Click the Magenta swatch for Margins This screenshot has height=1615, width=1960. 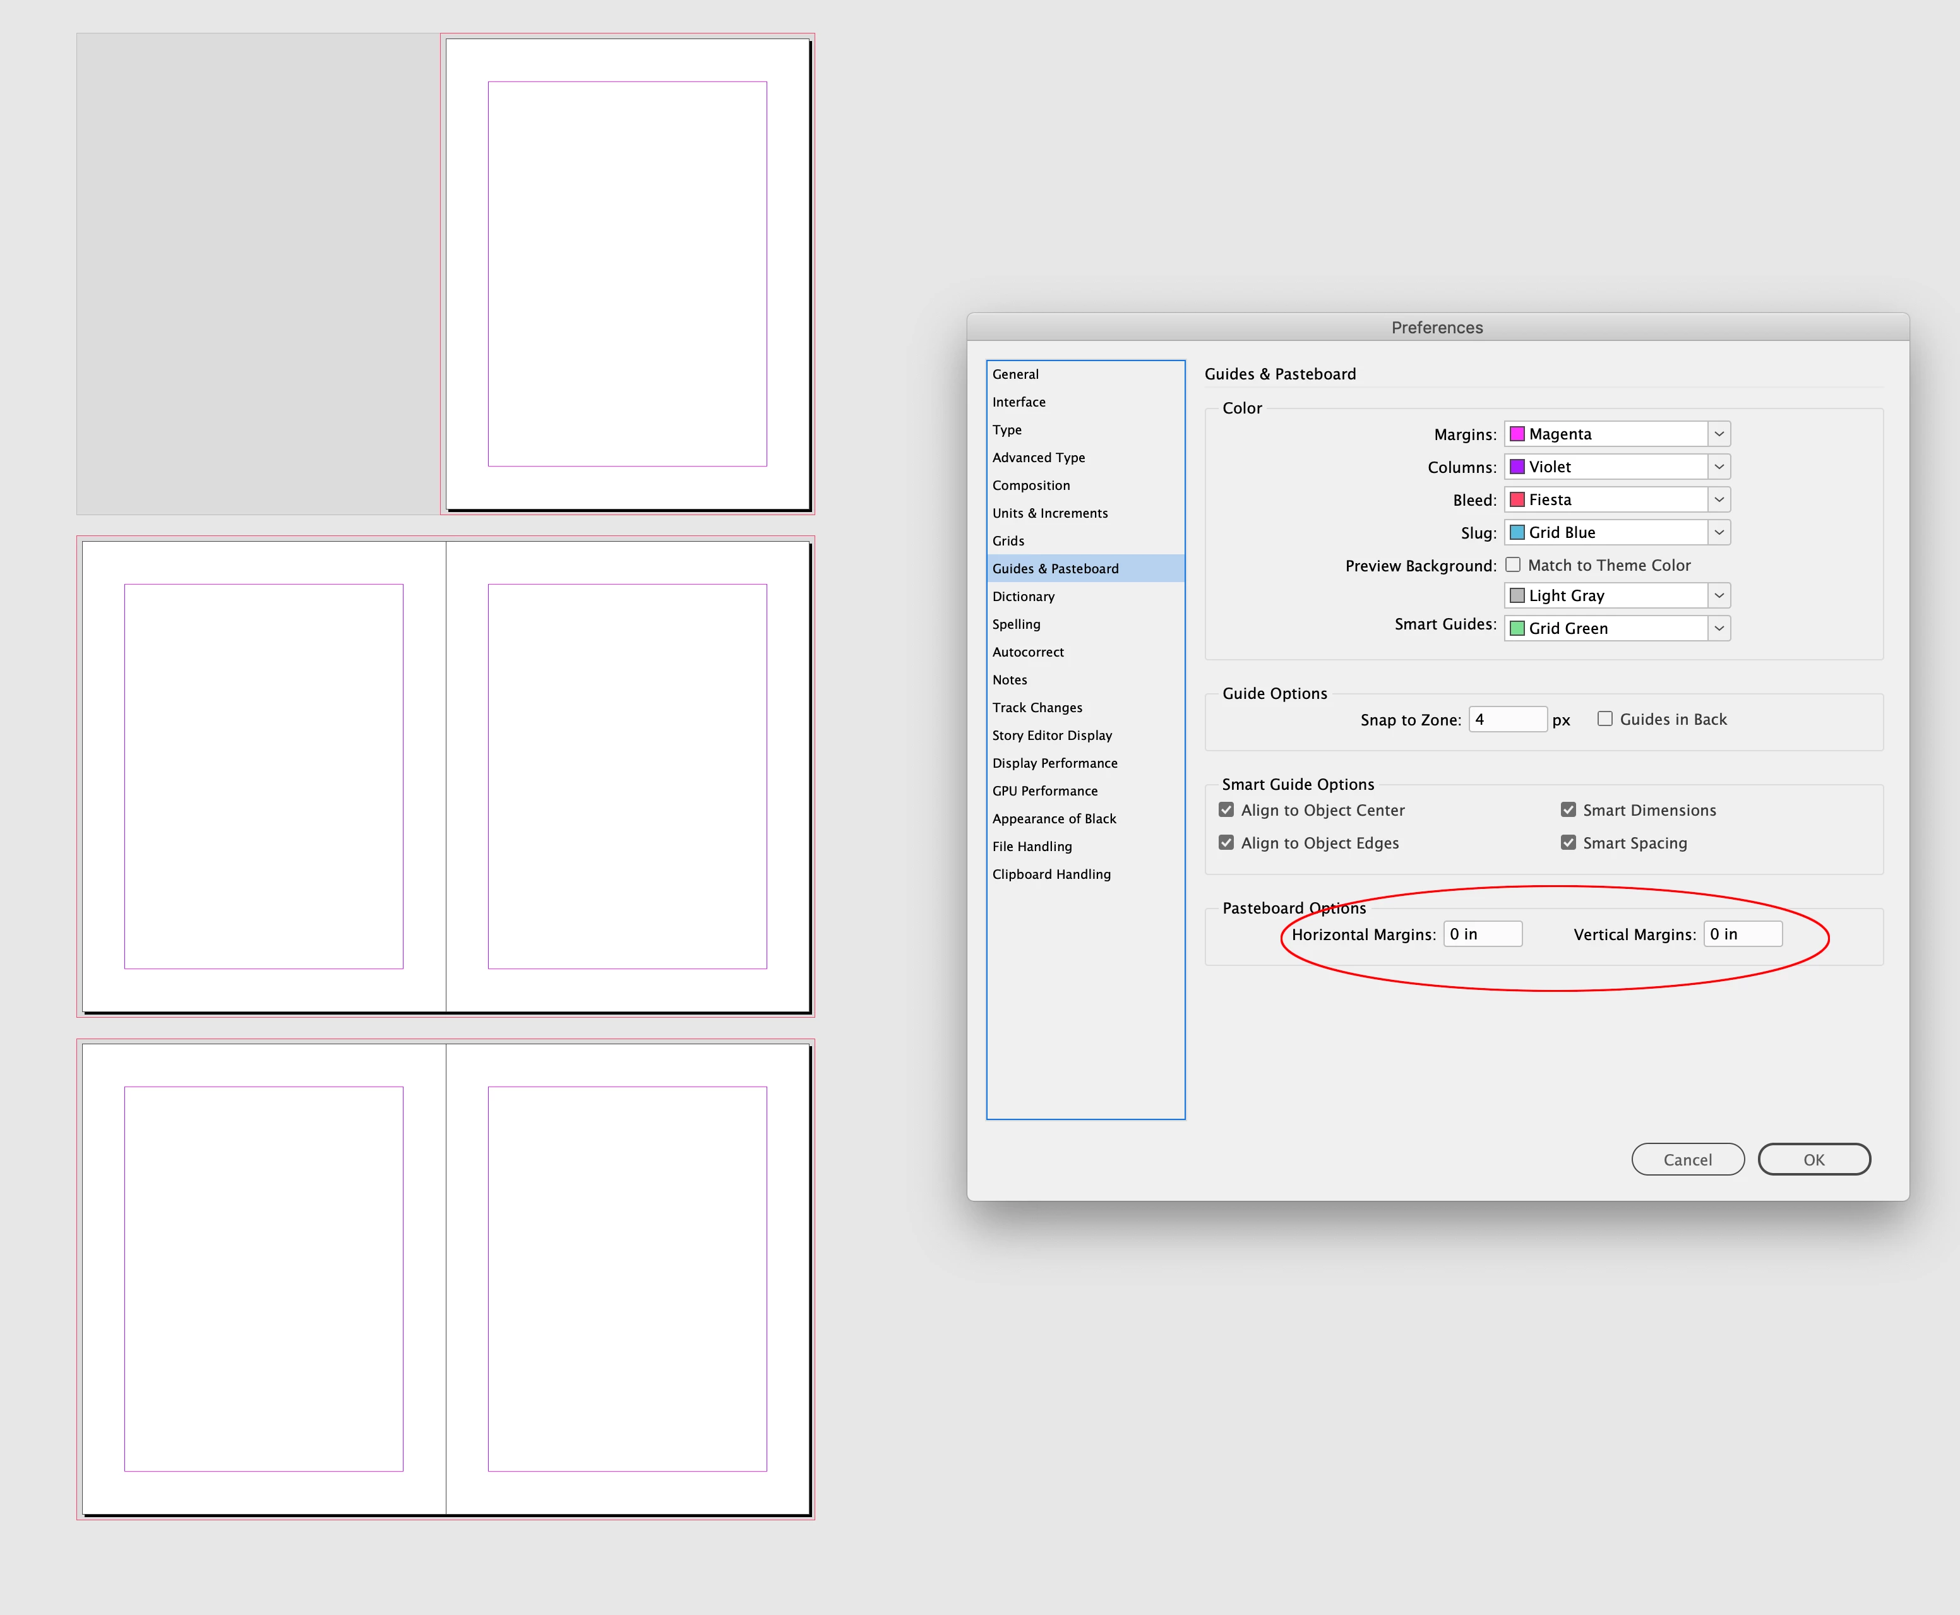click(1516, 434)
